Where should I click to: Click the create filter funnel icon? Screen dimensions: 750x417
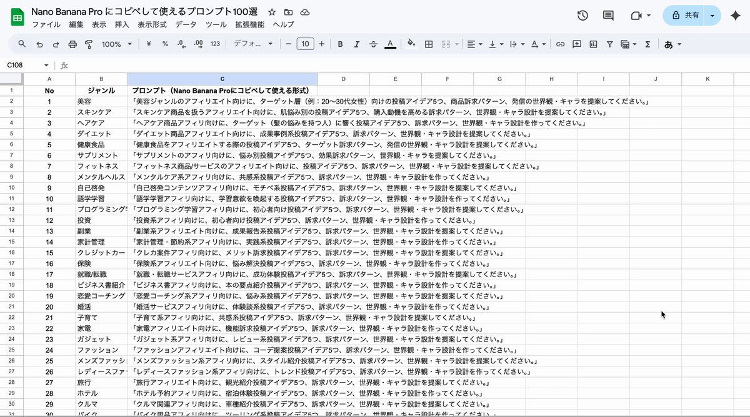(x=609, y=44)
